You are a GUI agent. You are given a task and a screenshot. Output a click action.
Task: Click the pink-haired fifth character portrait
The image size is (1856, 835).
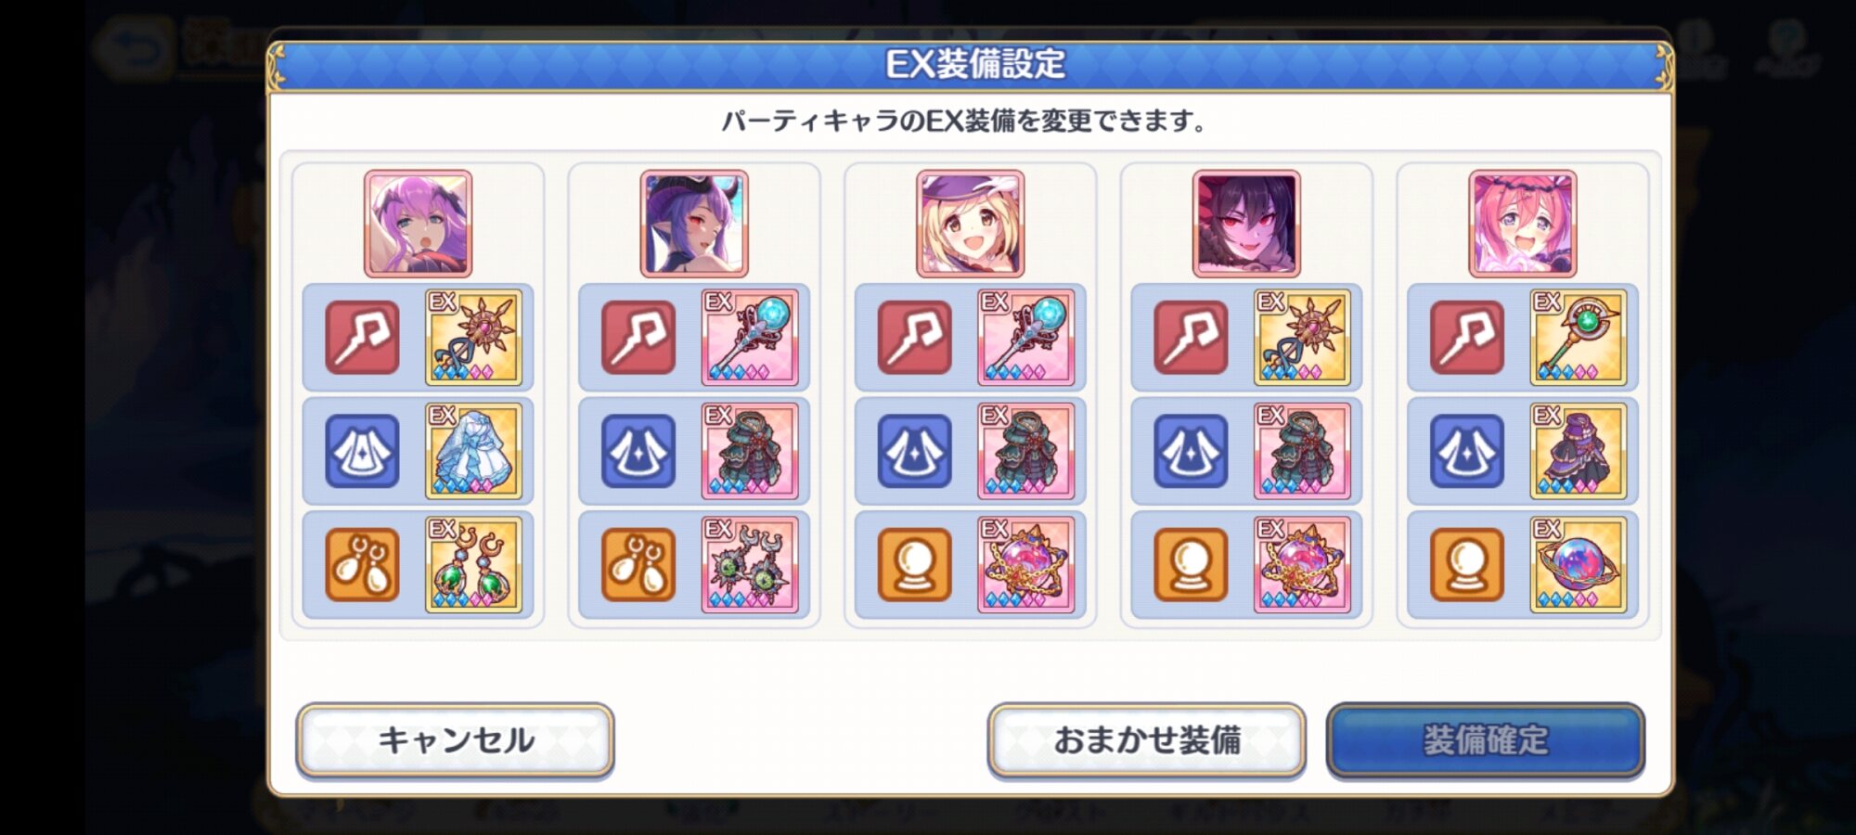point(1523,224)
